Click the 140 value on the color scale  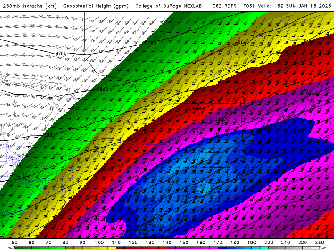[x=167, y=242]
